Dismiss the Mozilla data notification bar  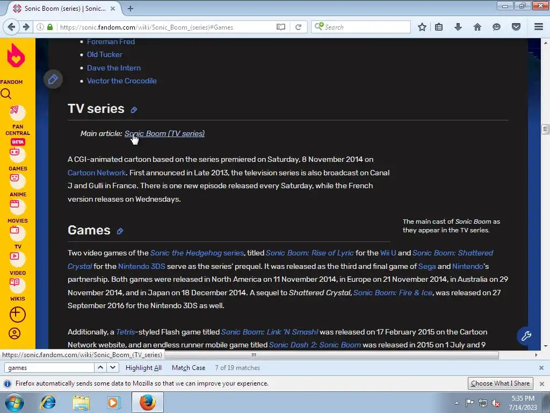point(541,383)
